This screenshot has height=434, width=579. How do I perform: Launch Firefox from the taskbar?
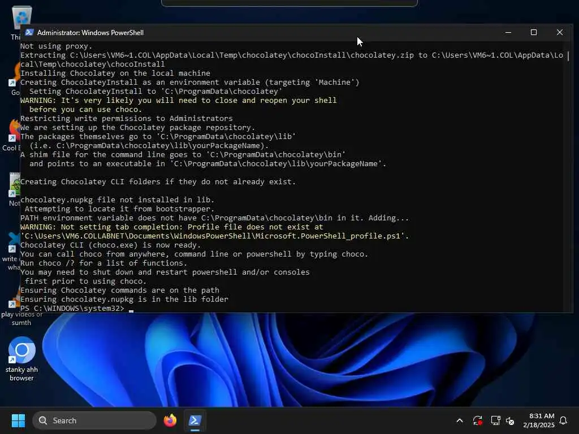coord(170,420)
